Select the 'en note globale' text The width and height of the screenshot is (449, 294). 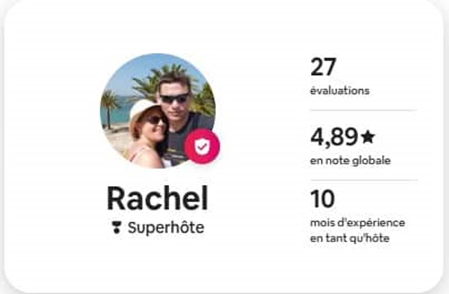pyautogui.click(x=350, y=161)
